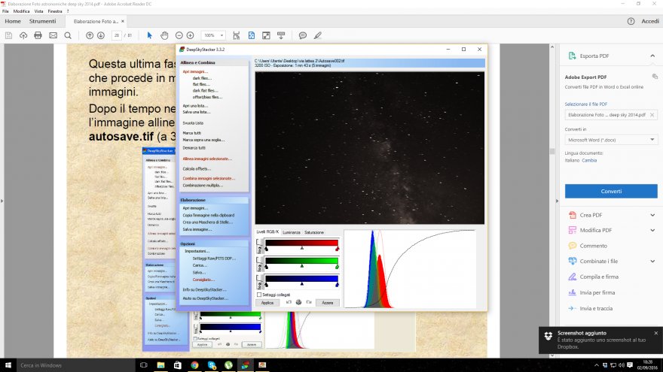
Task: Click the add comment speech bubble icon
Action: (303, 36)
